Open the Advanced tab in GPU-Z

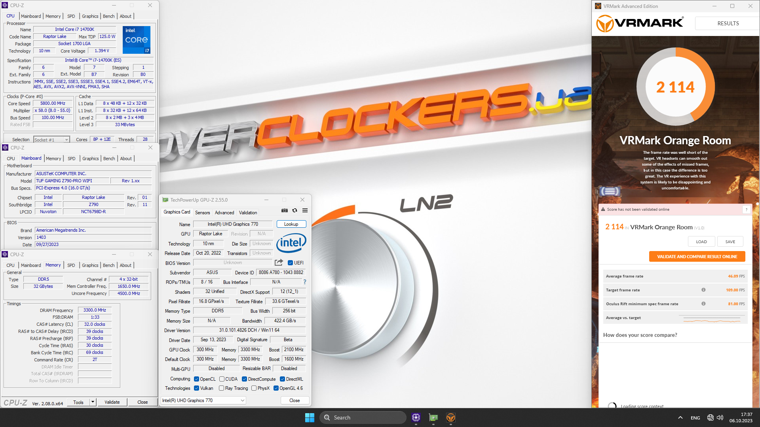click(224, 213)
